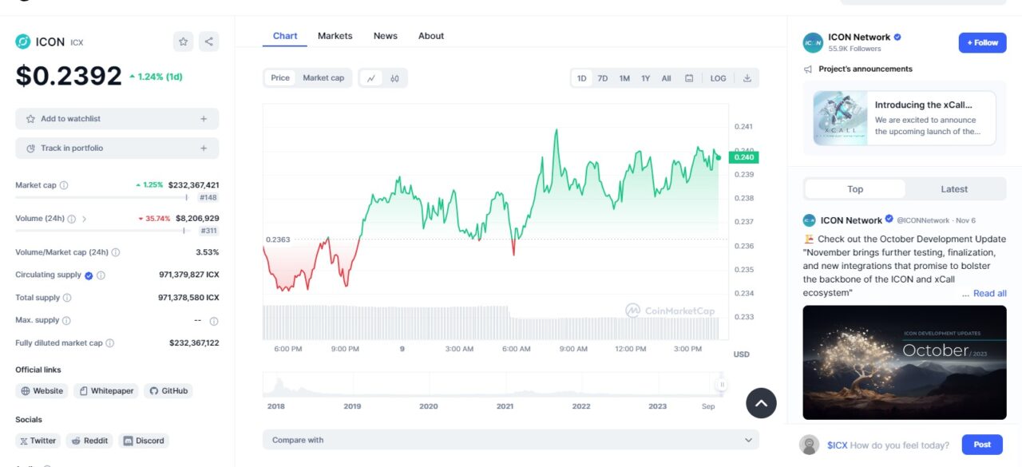Switch feed to Top posts
The width and height of the screenshot is (1022, 467).
855,189
